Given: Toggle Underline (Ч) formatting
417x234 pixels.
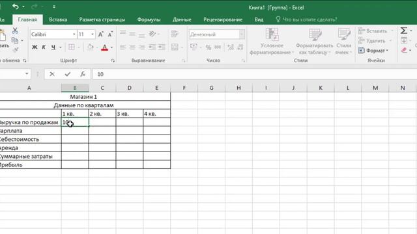Looking at the screenshot, I should [x=53, y=47].
